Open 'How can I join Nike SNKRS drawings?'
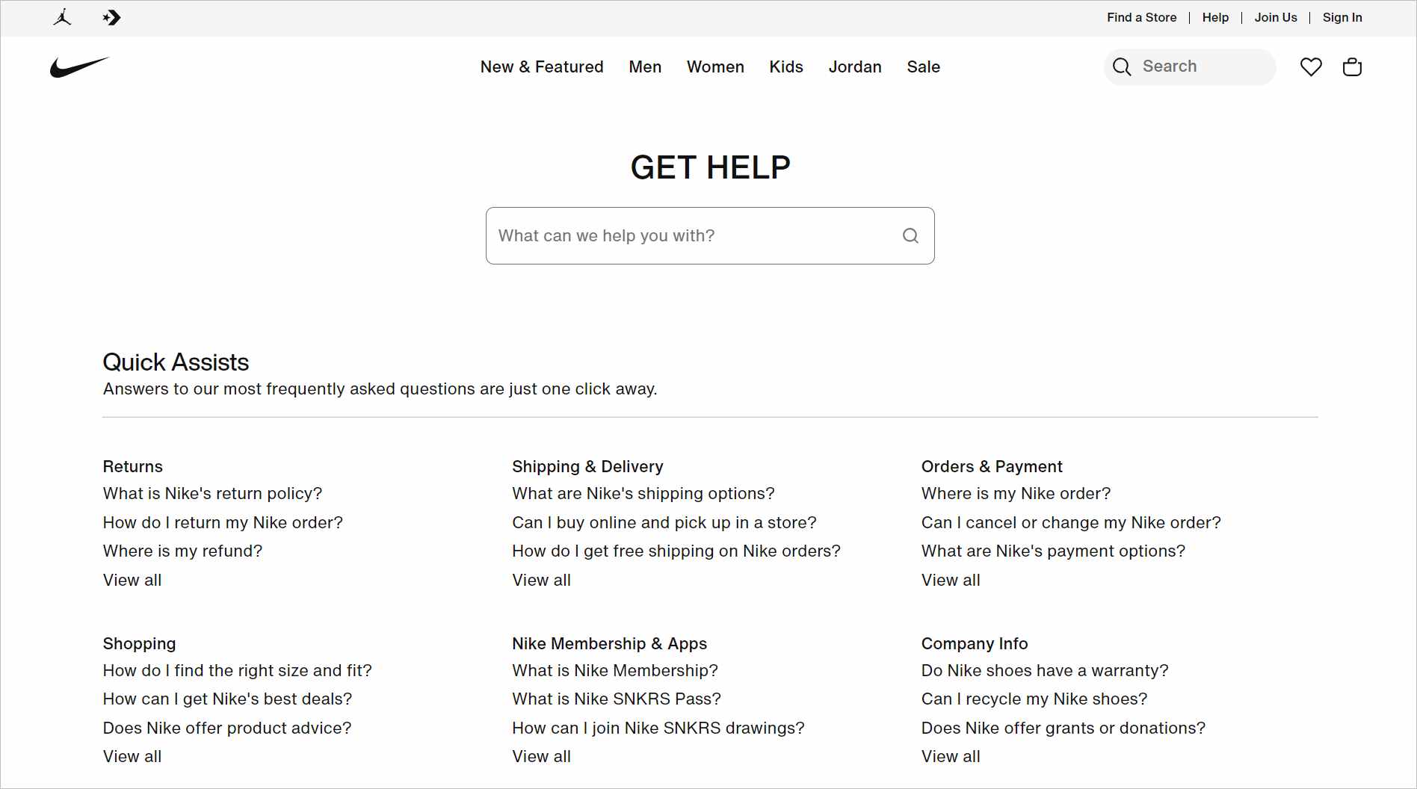Viewport: 1417px width, 789px height. coord(658,728)
